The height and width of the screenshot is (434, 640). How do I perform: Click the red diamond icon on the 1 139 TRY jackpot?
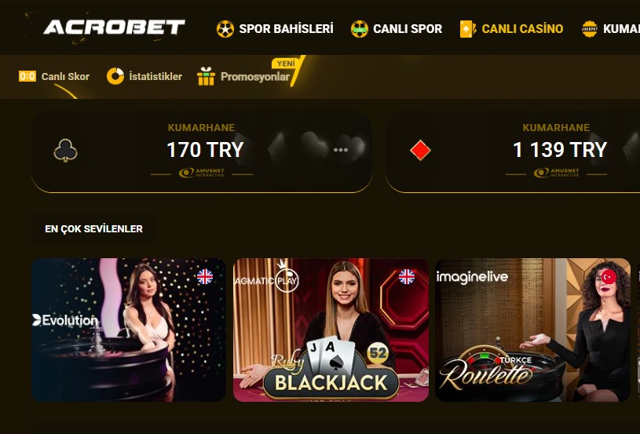click(x=420, y=151)
